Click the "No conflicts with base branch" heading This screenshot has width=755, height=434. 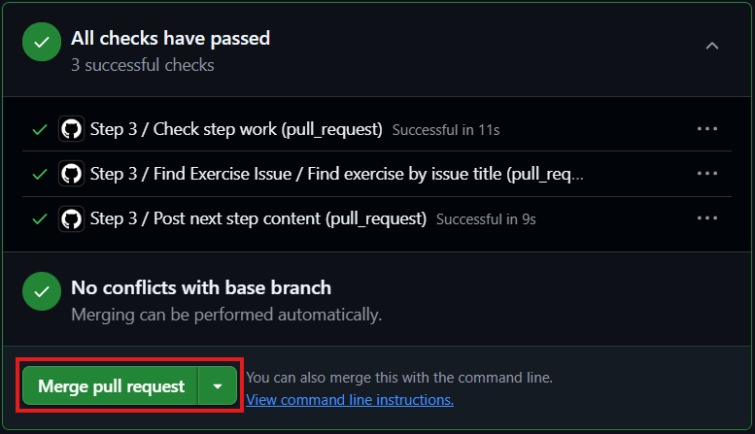(201, 287)
